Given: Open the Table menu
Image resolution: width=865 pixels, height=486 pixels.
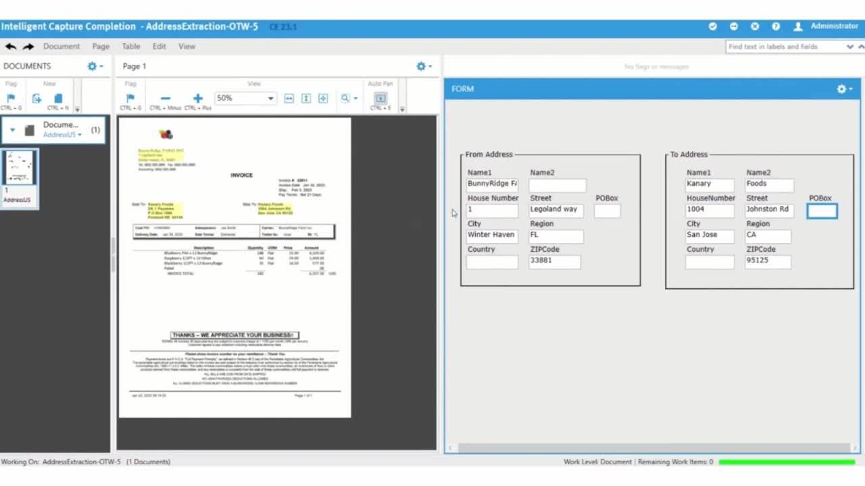Looking at the screenshot, I should tap(131, 47).
